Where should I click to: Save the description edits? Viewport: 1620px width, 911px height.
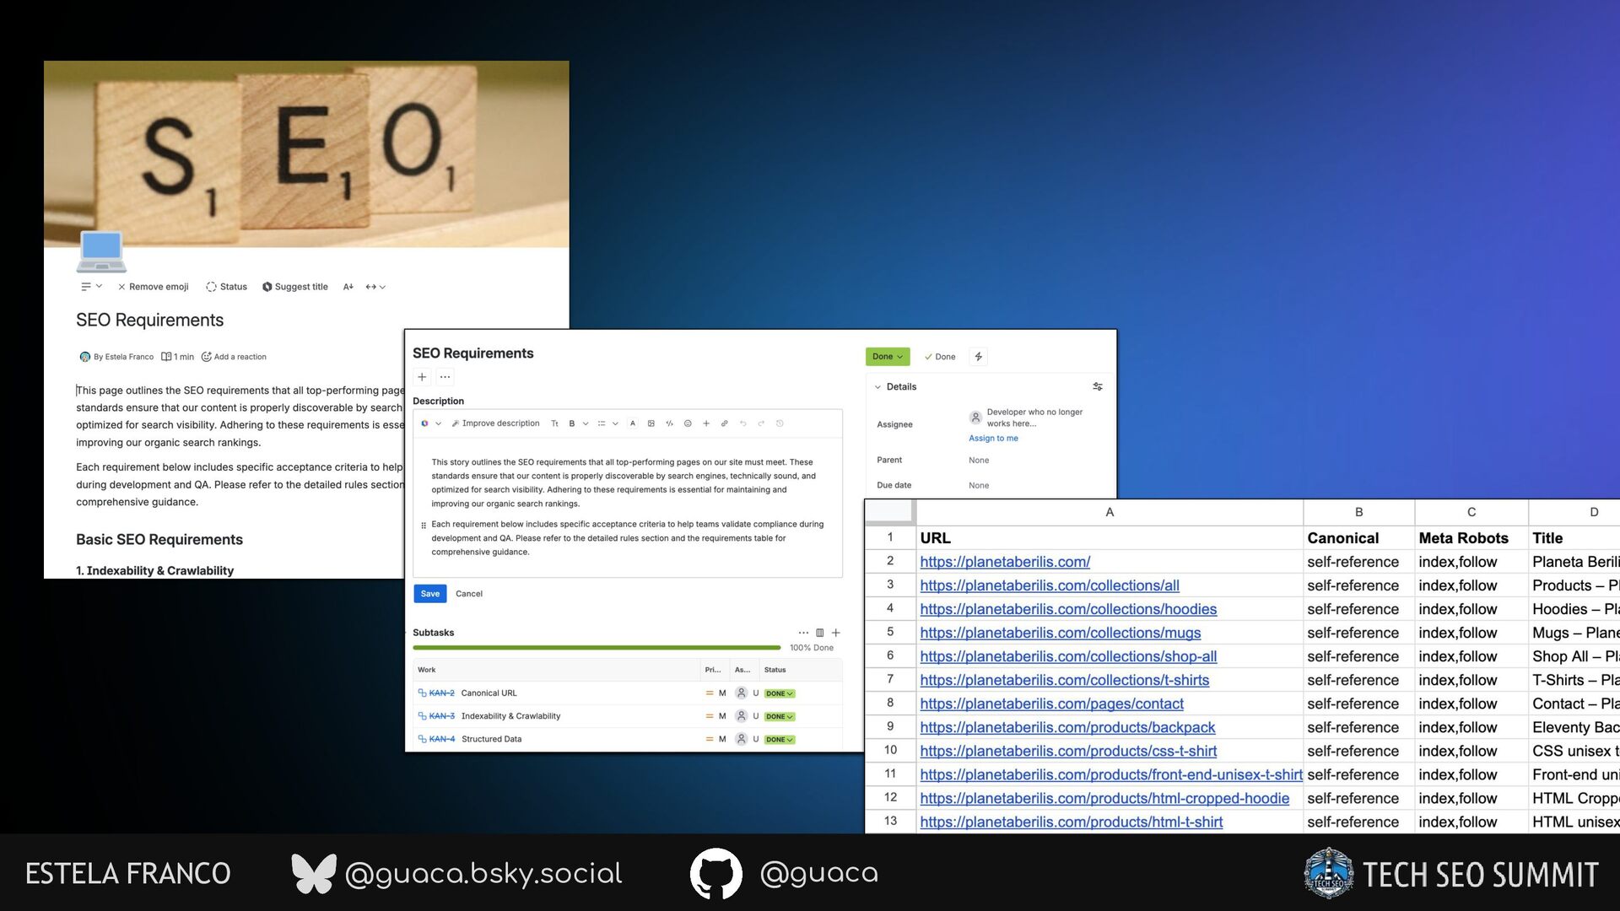[429, 594]
